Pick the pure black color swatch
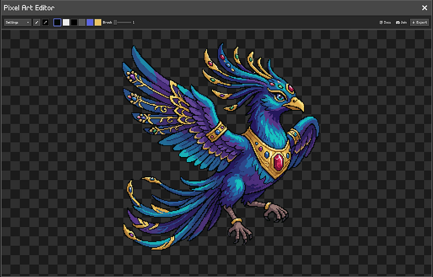This screenshot has height=277, width=433. pos(74,22)
